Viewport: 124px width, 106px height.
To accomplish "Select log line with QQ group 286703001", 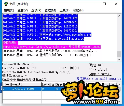I will pyautogui.click(x=40, y=31).
